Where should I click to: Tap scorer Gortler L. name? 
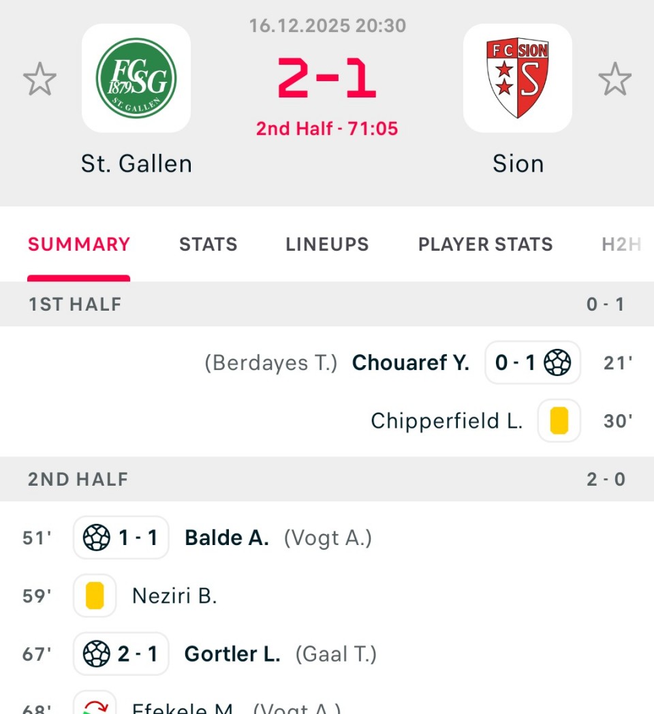point(232,655)
